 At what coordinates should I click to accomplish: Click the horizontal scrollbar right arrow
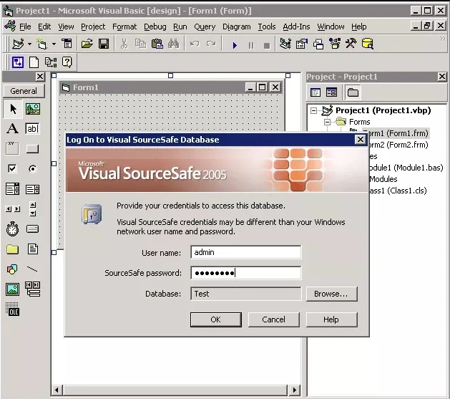pos(294,390)
